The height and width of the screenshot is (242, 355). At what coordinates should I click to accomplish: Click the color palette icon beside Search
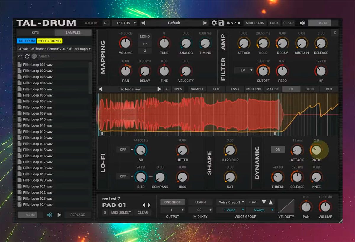pyautogui.click(x=34, y=56)
